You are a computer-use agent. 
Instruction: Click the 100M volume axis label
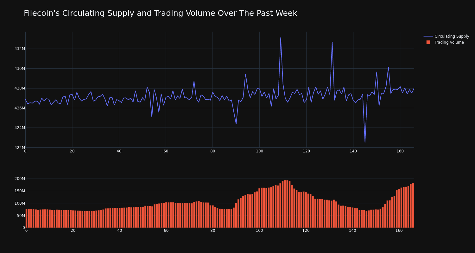click(20, 203)
